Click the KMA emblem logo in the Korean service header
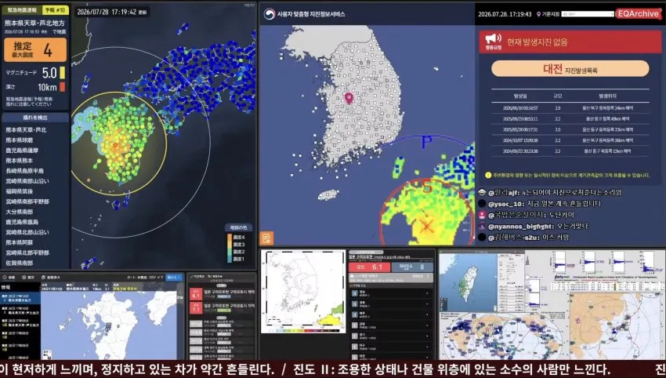The height and width of the screenshot is (378, 666). [270, 14]
